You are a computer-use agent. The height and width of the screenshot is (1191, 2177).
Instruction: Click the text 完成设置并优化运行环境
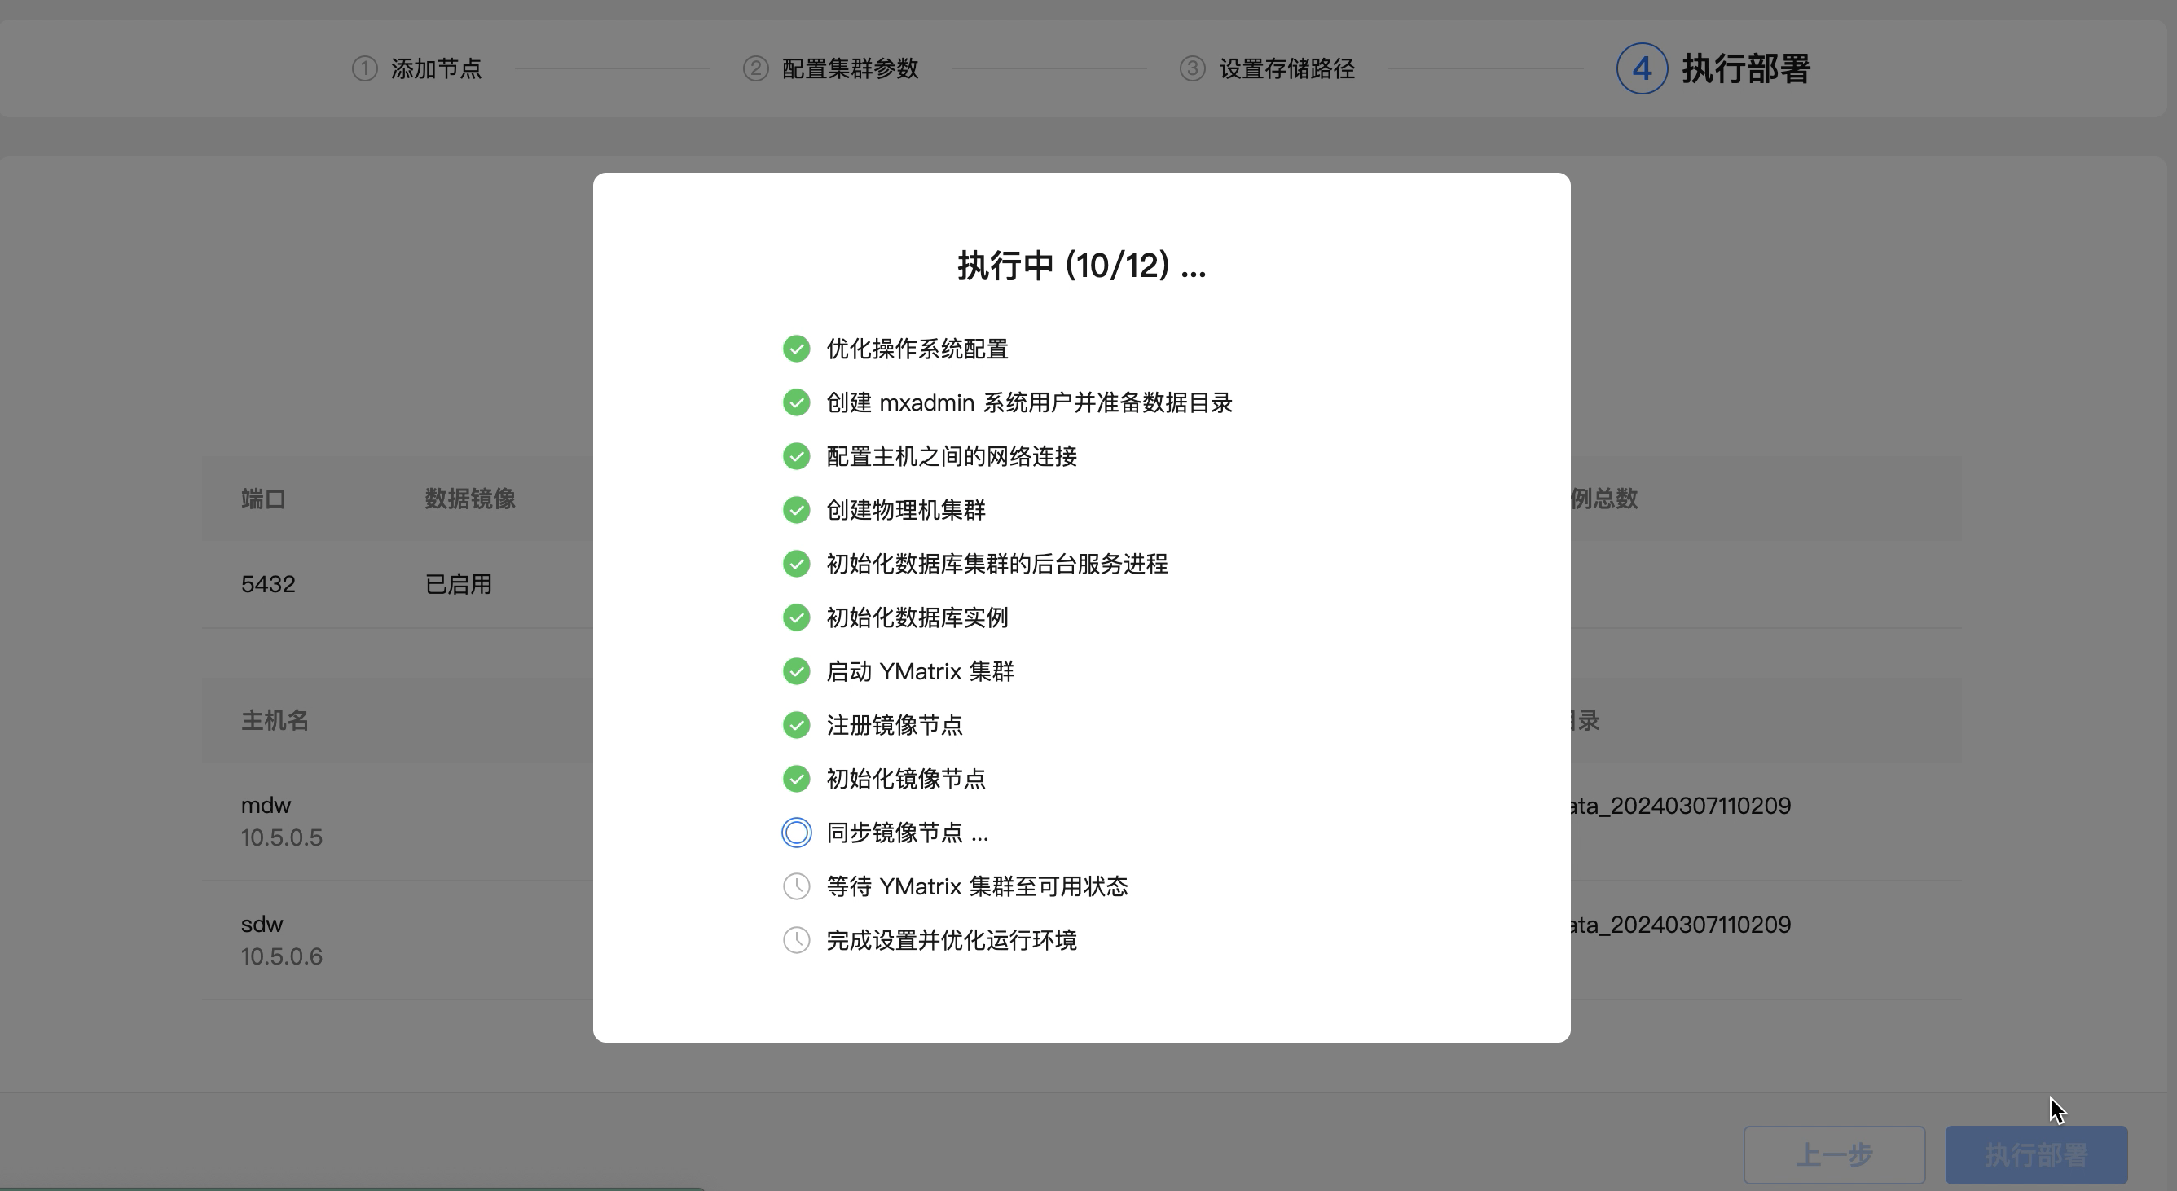(x=952, y=940)
